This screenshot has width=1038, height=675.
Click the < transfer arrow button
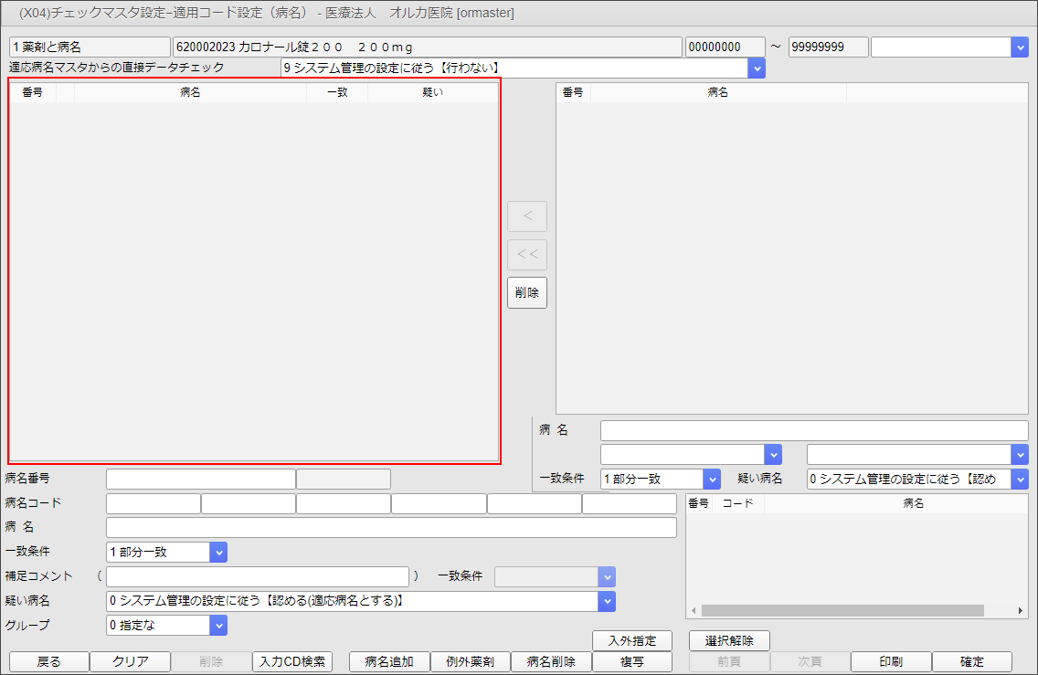click(x=526, y=216)
